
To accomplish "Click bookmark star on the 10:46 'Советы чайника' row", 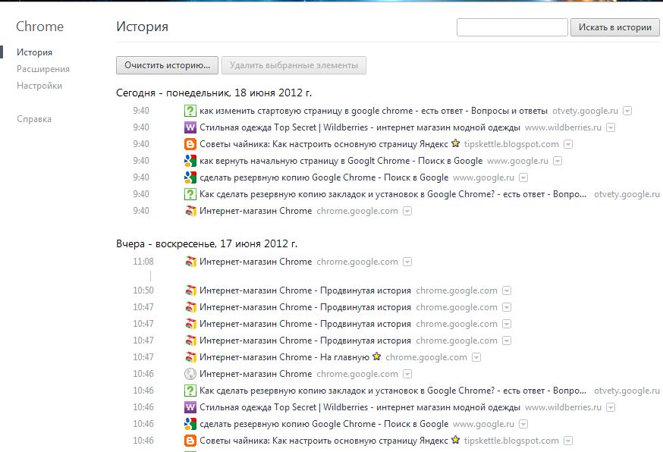I will point(455,440).
